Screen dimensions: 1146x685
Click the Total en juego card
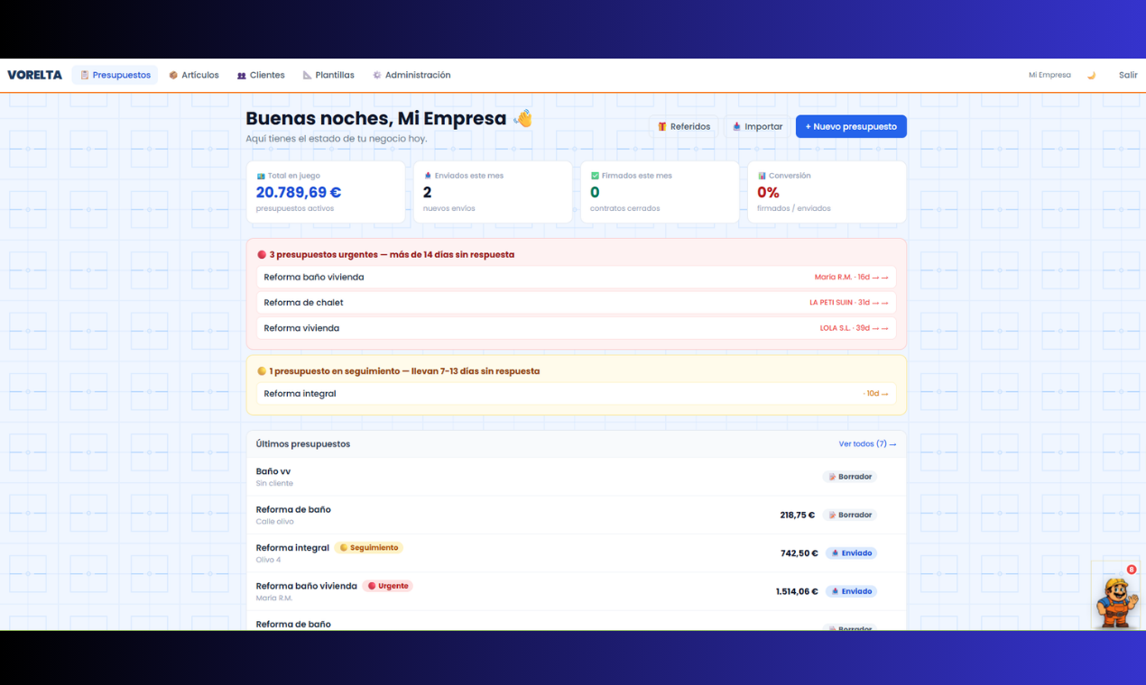(326, 192)
